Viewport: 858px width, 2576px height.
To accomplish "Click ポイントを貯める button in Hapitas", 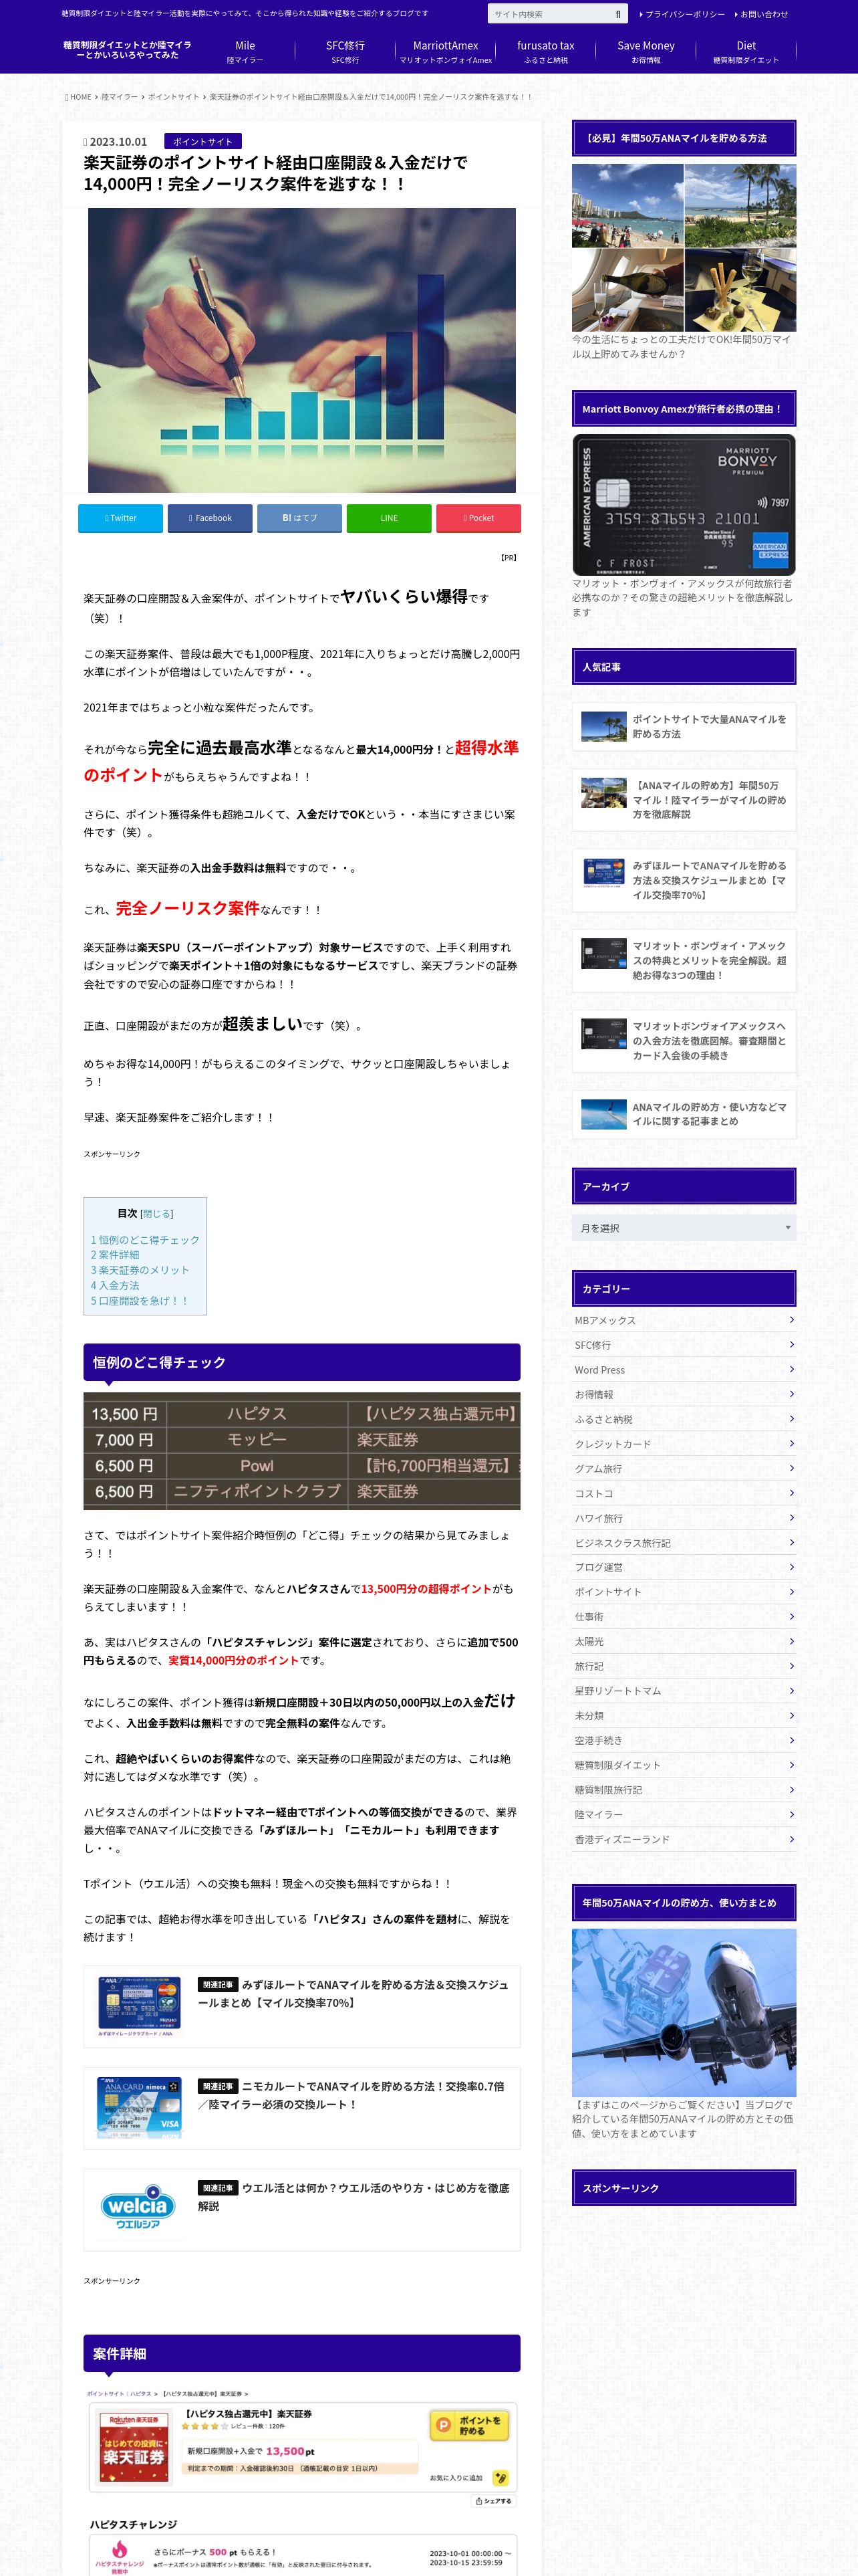I will 470,2425.
